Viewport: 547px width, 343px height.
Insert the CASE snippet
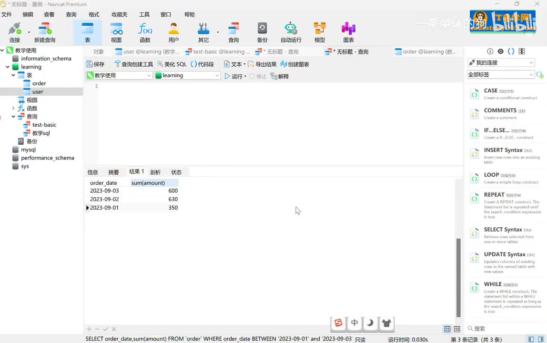505,94
